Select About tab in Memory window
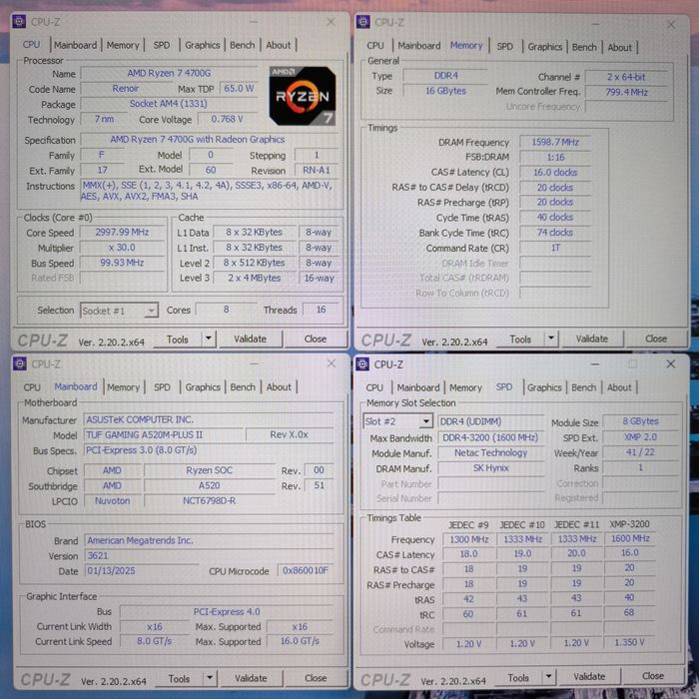This screenshot has height=699, width=699. click(x=620, y=47)
